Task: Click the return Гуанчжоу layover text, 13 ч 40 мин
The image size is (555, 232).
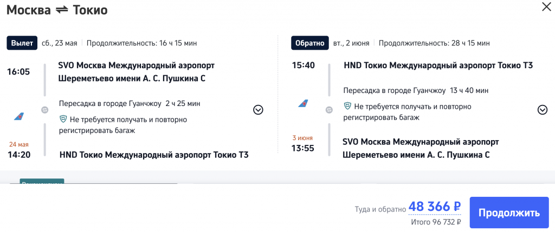Action: pos(416,90)
